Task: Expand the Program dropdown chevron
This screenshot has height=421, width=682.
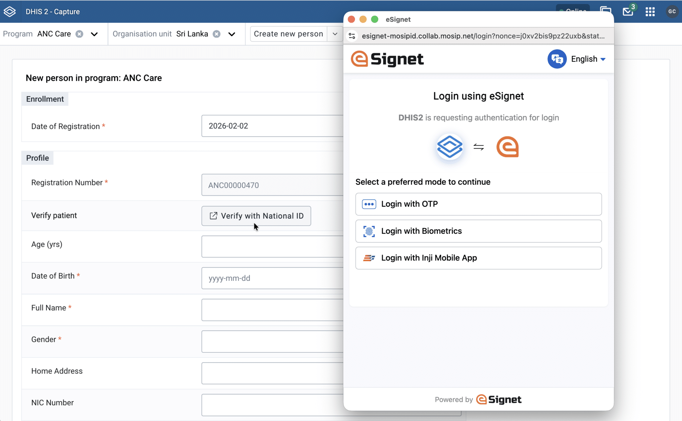Action: (x=94, y=34)
